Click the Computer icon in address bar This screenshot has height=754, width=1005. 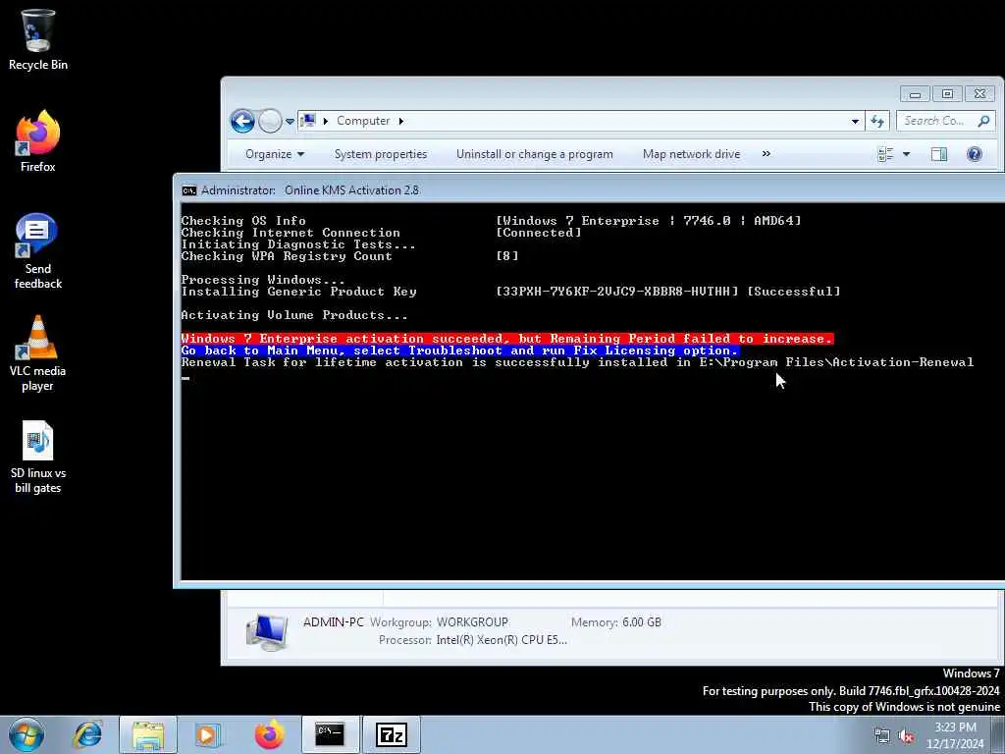click(x=308, y=121)
